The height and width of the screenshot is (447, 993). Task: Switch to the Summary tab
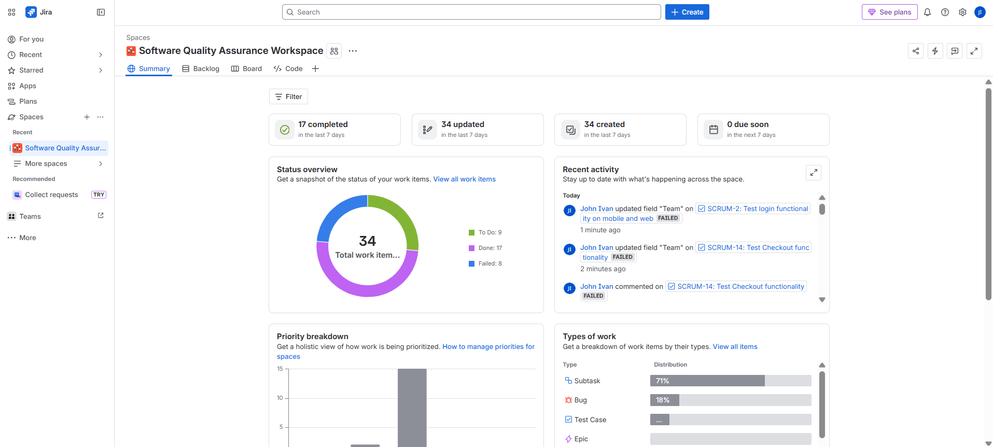point(149,68)
